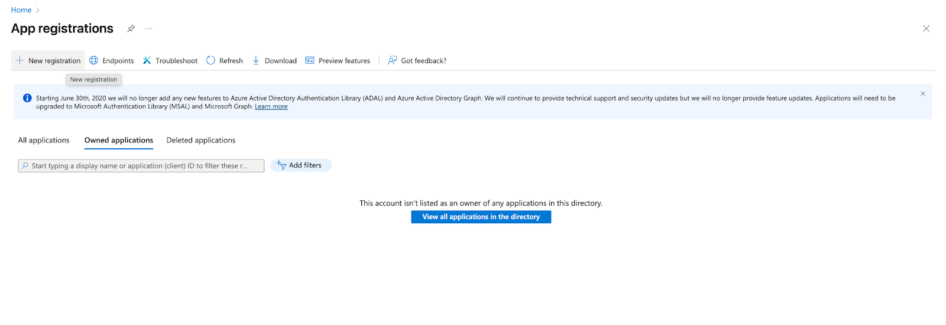Image resolution: width=946 pixels, height=325 pixels.
Task: Open Preview features via its icon
Action: click(x=310, y=60)
